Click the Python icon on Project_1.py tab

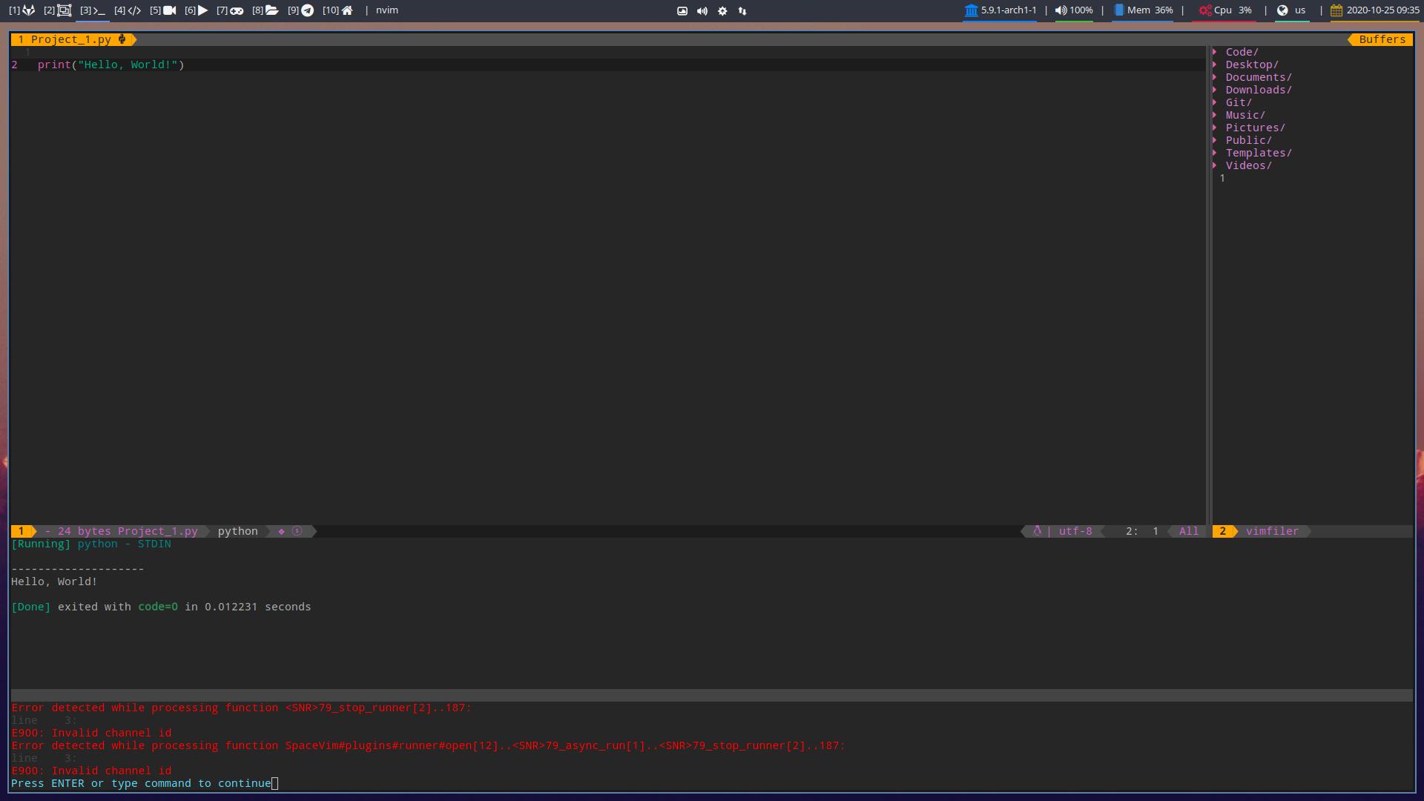[122, 39]
